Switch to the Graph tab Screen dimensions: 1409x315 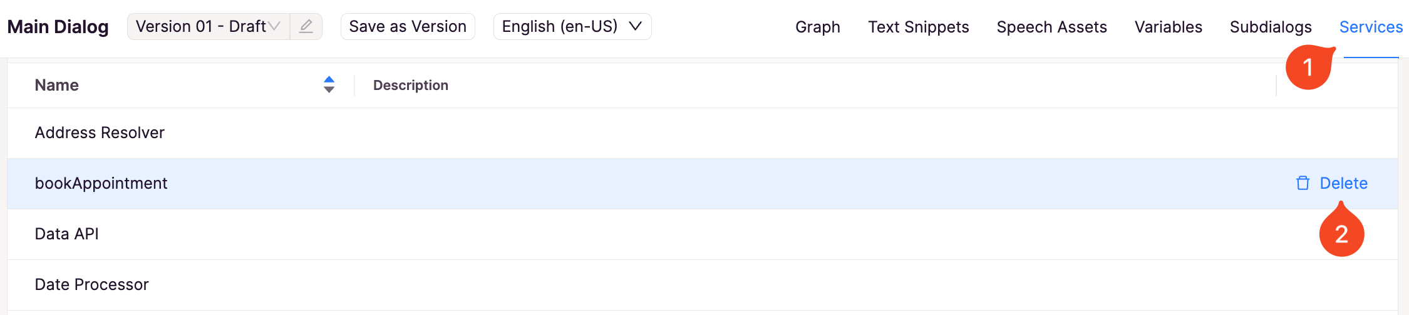coord(818,27)
